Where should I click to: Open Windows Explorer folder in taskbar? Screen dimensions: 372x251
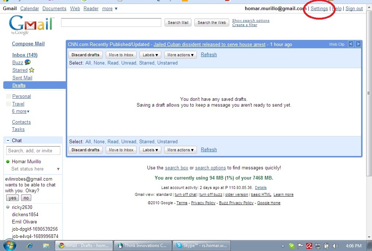(46, 246)
